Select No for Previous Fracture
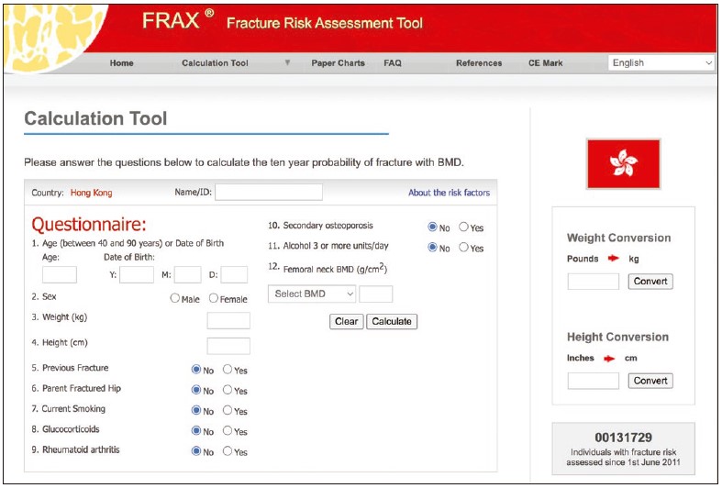 [x=196, y=370]
